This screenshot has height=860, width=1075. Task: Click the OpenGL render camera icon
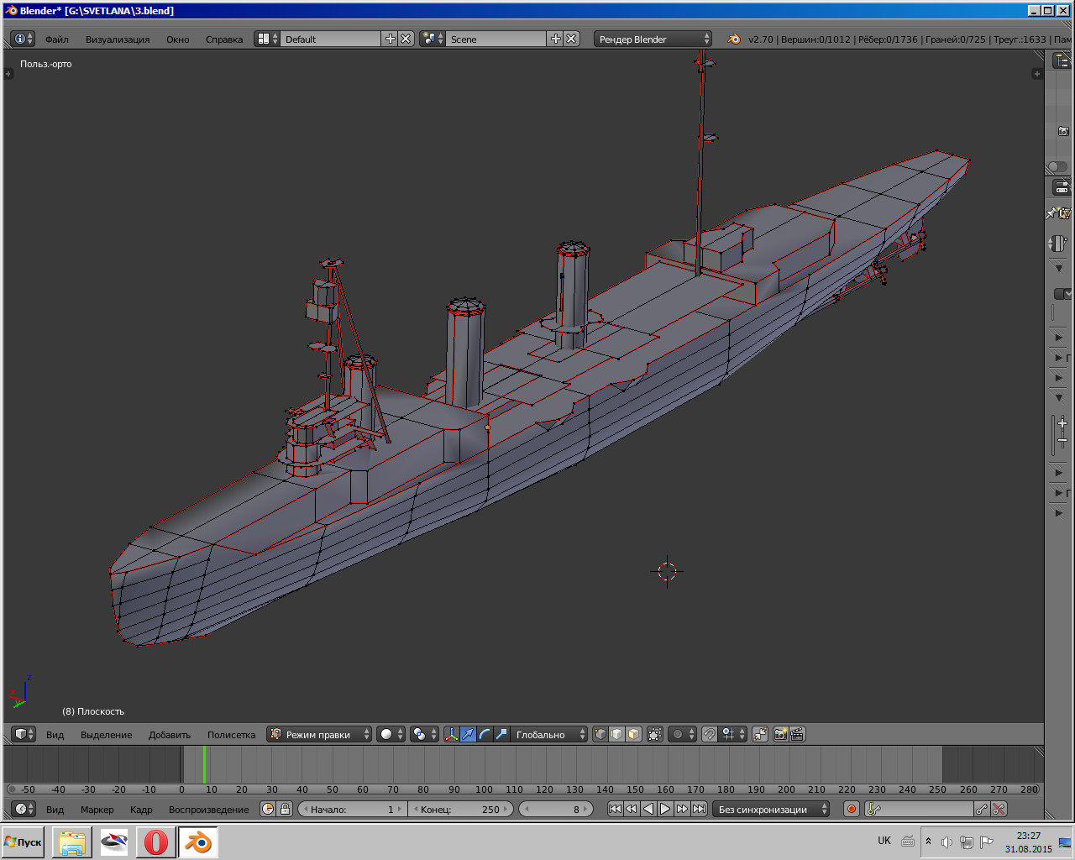pos(780,734)
